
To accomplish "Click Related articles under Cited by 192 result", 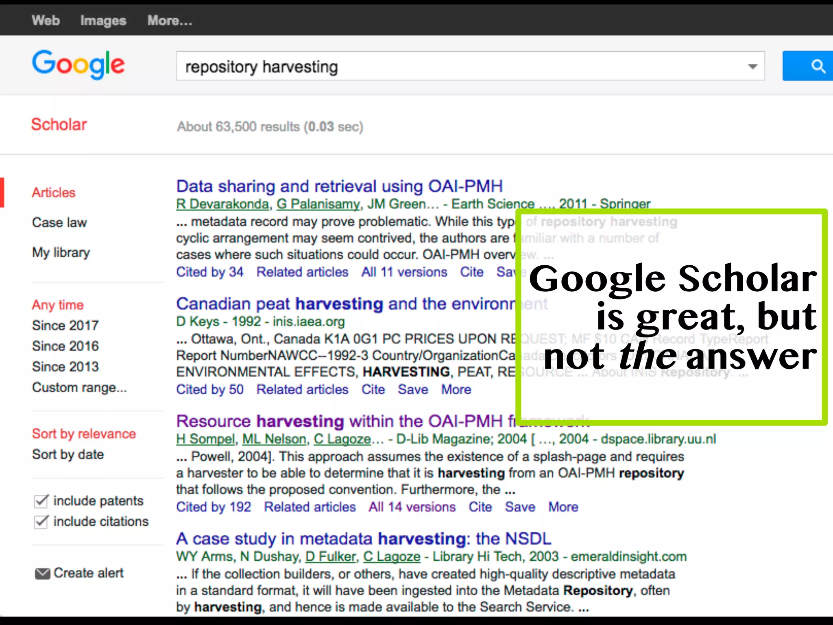I will pyautogui.click(x=310, y=507).
